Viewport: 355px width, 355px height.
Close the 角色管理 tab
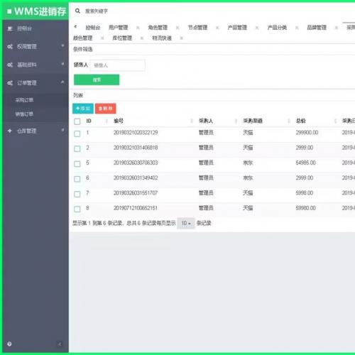point(177,28)
